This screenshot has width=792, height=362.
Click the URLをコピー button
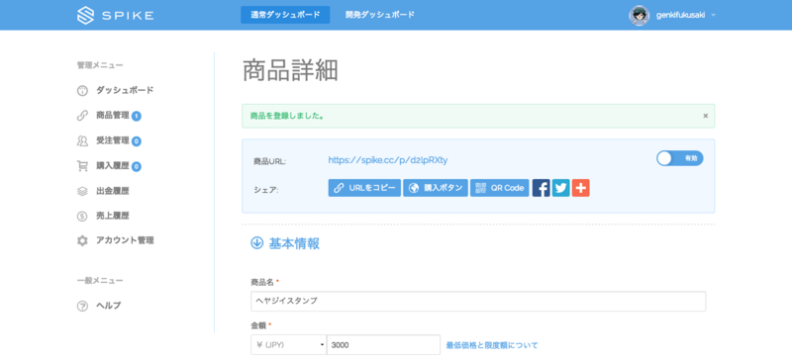coord(364,188)
